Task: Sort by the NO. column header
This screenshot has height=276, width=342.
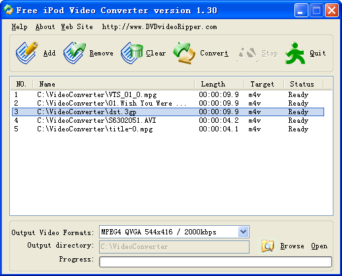Action: point(21,84)
